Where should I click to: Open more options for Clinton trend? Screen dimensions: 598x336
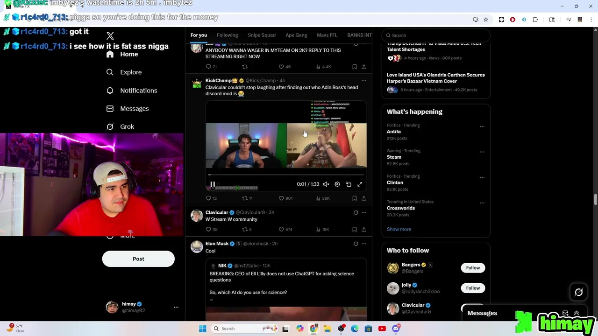(x=482, y=177)
